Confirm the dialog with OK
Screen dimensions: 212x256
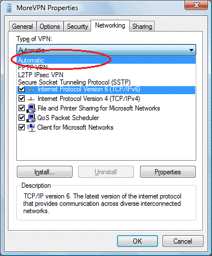click(x=137, y=241)
